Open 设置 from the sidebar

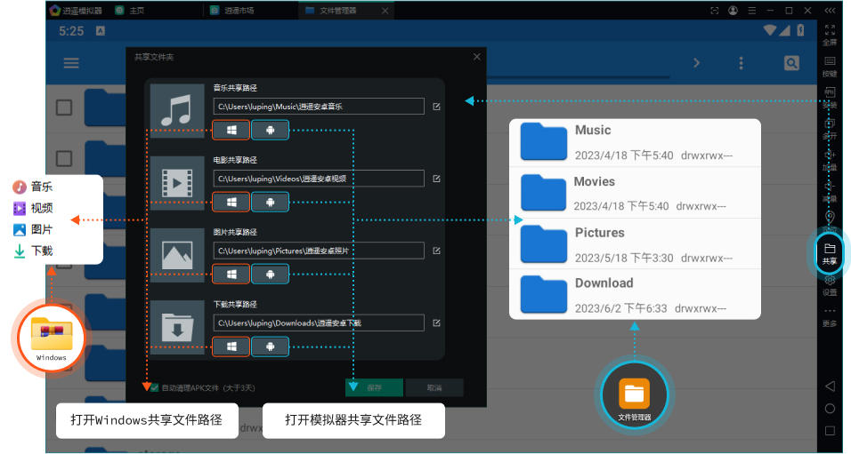pos(829,285)
